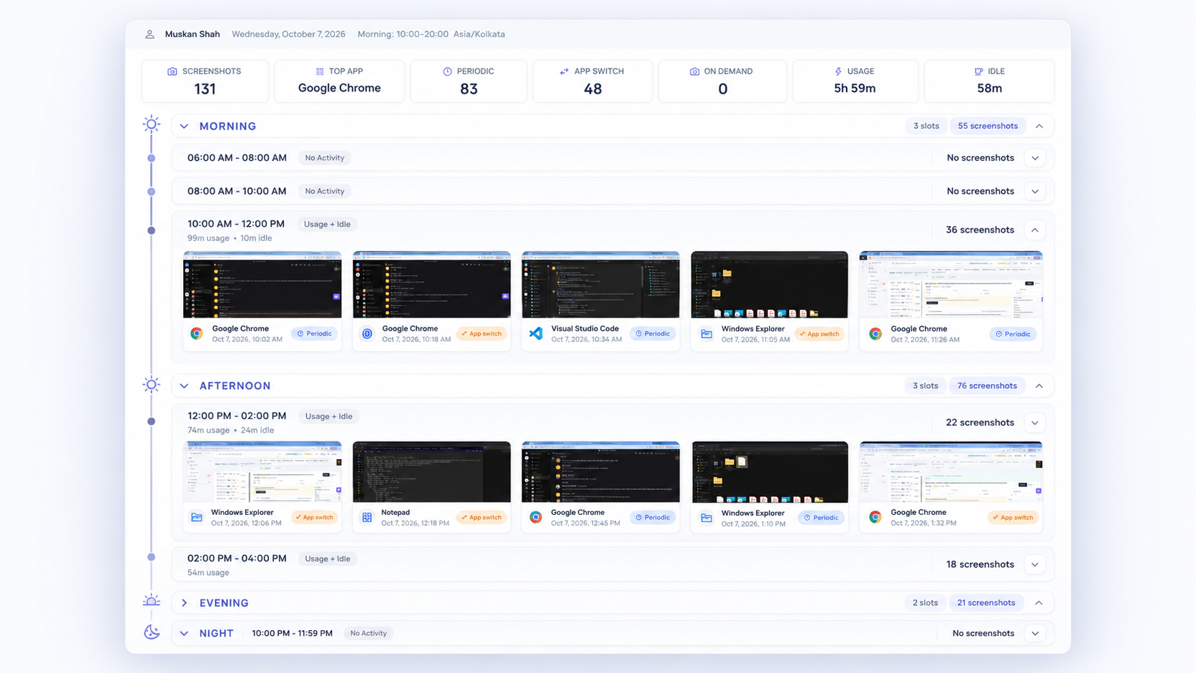
Task: Click timeline dot for 10:00 AM - 12:00 PM
Action: (151, 230)
